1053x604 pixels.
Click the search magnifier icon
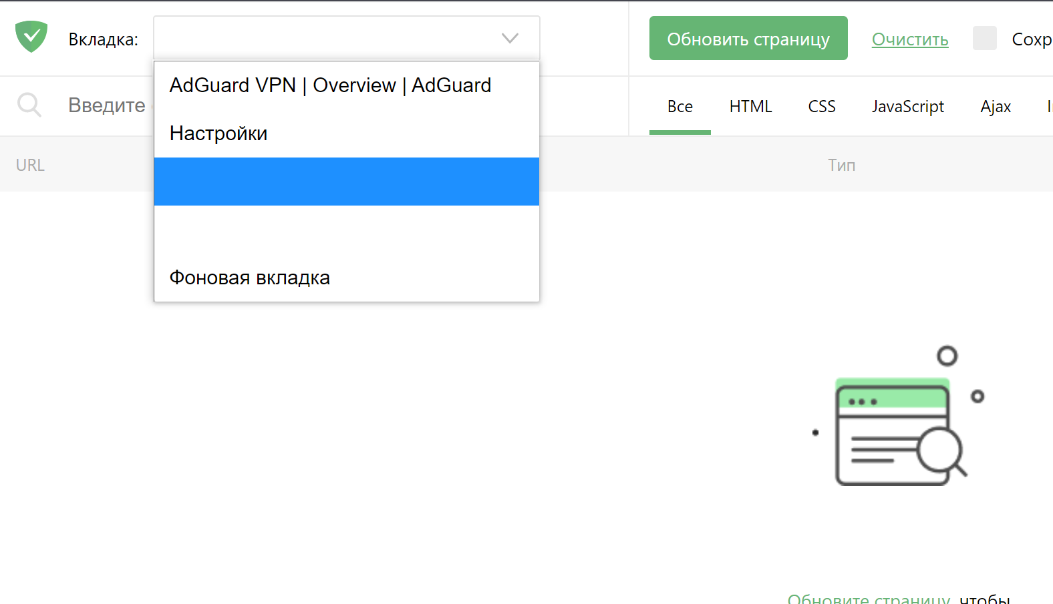coord(29,105)
